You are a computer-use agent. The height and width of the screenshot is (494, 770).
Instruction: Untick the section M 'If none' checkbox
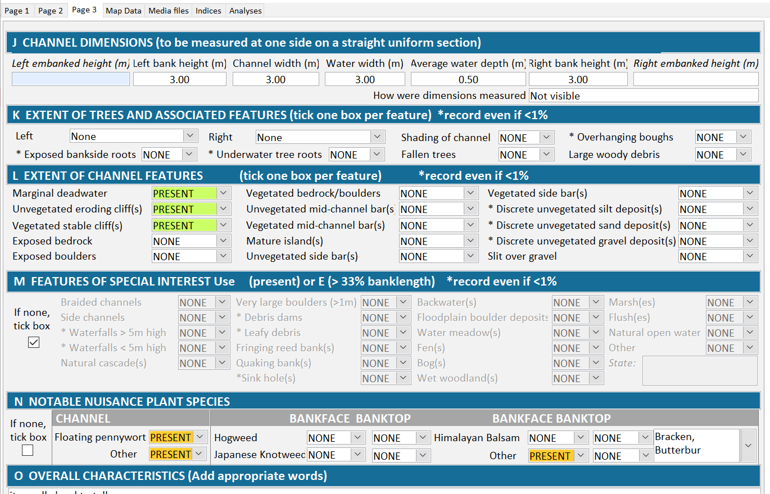click(x=34, y=342)
